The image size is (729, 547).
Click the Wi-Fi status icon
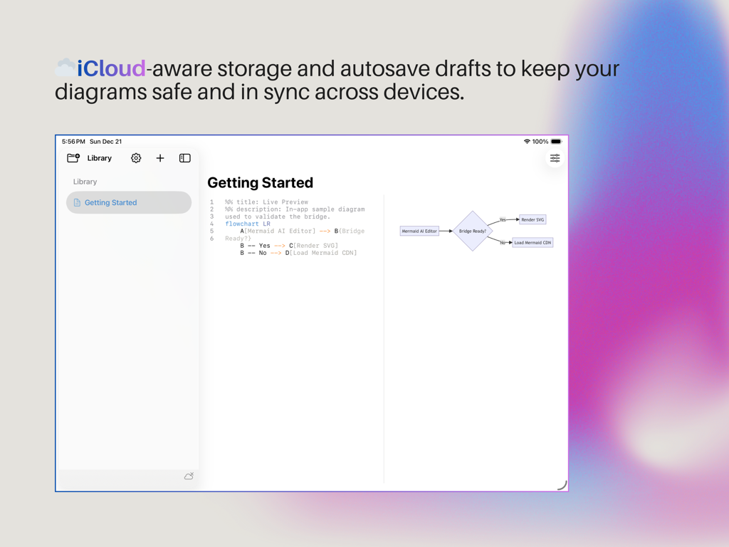tap(525, 141)
